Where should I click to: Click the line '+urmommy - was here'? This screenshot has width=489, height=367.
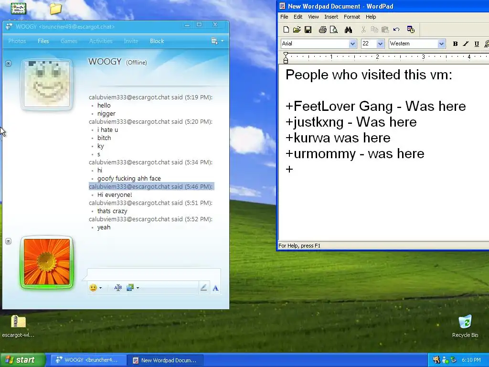(x=355, y=153)
